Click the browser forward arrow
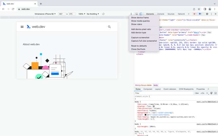 [8, 9]
